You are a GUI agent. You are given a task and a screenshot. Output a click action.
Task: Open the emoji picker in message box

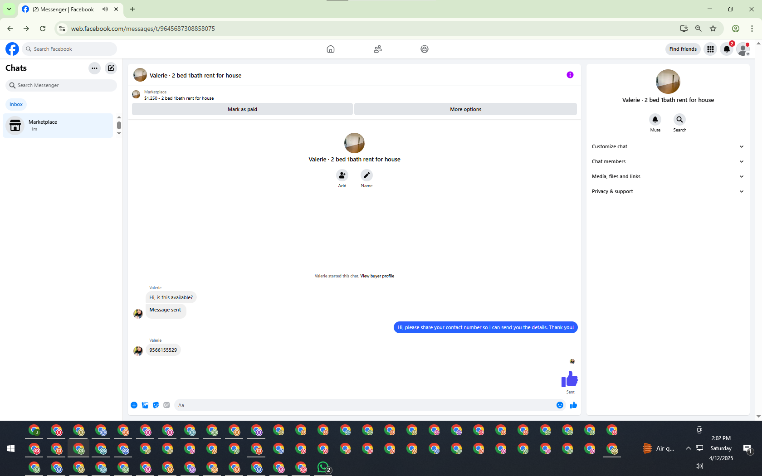[x=560, y=405]
